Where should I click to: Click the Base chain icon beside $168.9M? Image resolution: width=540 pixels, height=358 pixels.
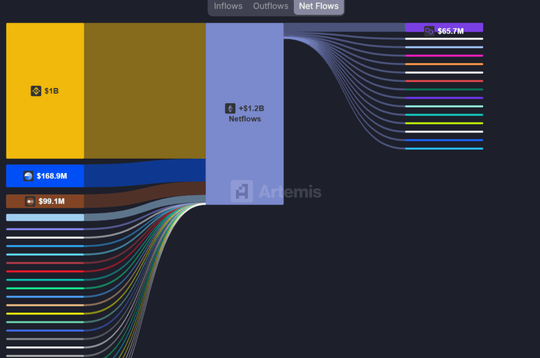point(28,176)
